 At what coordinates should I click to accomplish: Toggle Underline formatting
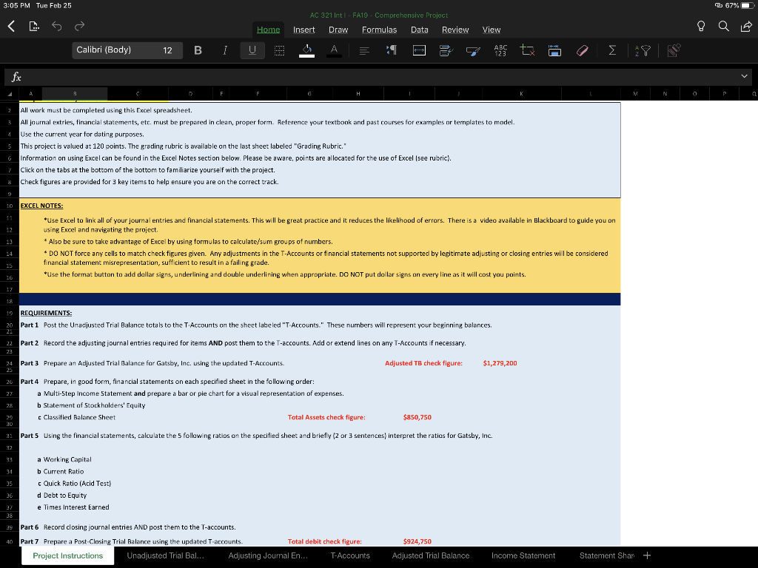pyautogui.click(x=251, y=51)
